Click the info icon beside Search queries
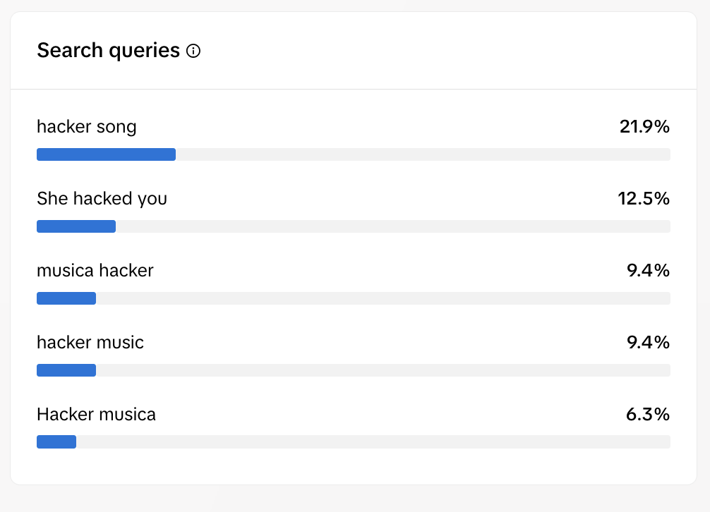 (x=193, y=51)
